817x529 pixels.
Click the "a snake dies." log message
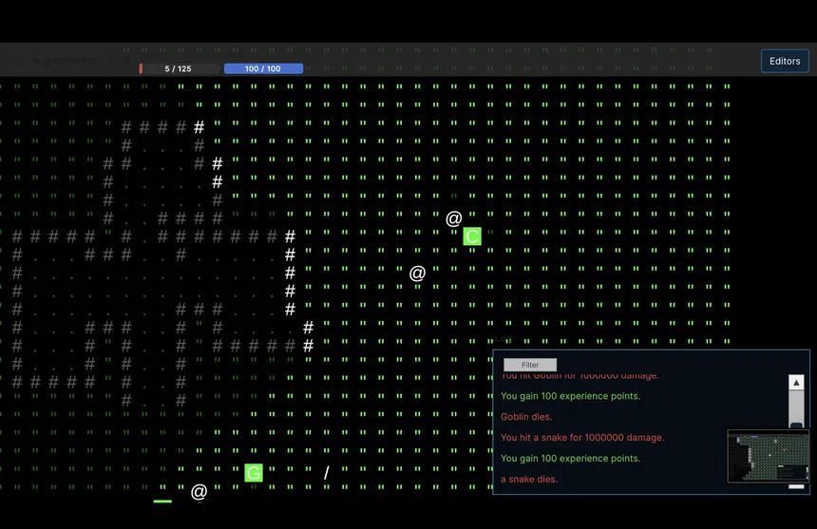click(x=529, y=480)
